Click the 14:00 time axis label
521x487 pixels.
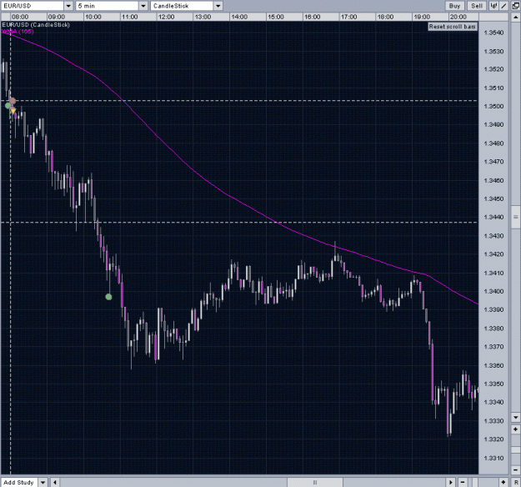pyautogui.click(x=239, y=17)
